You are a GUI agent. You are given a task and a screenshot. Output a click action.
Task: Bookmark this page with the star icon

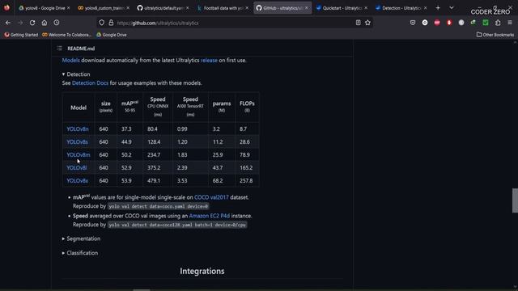(x=367, y=23)
